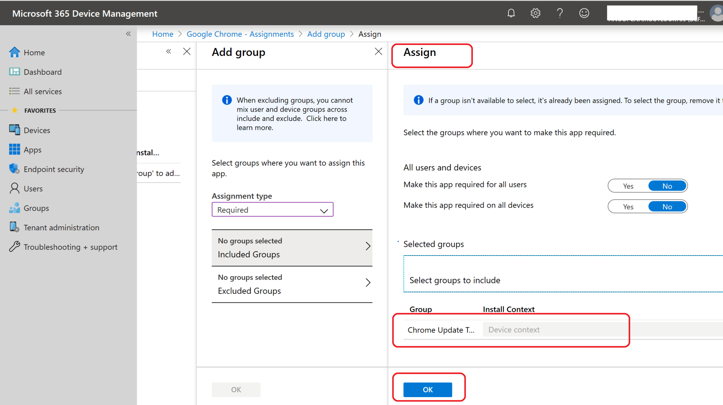Click the Tenant administration icon
Image resolution: width=723 pixels, height=405 pixels.
pyautogui.click(x=14, y=227)
